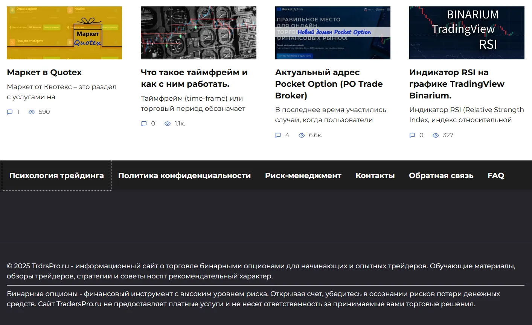Open Контакты page from footer menu
The height and width of the screenshot is (325, 532).
click(x=375, y=175)
